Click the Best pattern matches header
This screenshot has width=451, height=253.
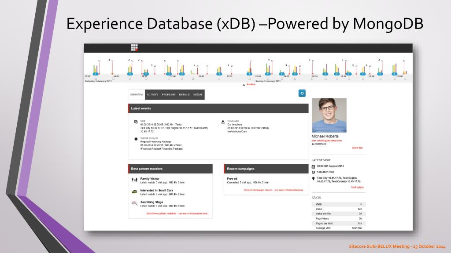[x=170, y=169]
